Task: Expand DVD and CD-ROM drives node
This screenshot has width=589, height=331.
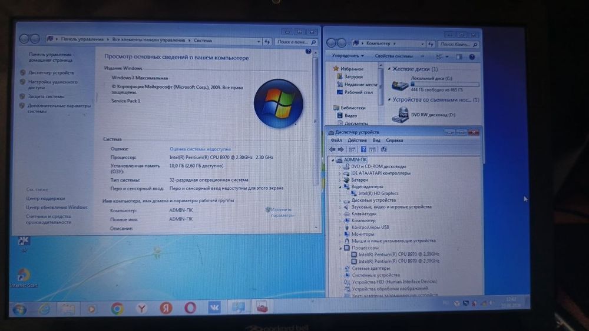Action: (340, 166)
